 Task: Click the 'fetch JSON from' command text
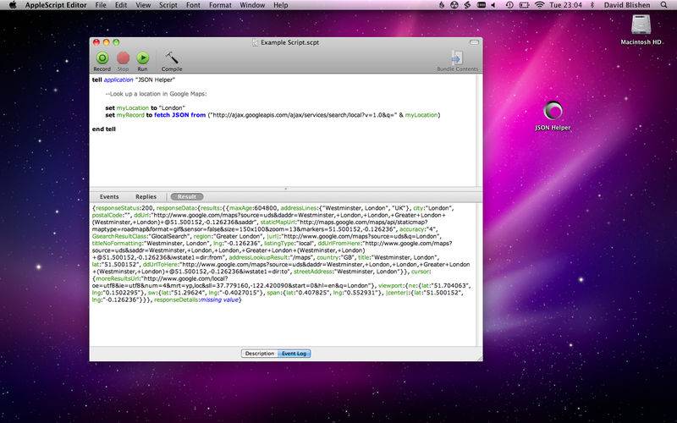[179, 115]
